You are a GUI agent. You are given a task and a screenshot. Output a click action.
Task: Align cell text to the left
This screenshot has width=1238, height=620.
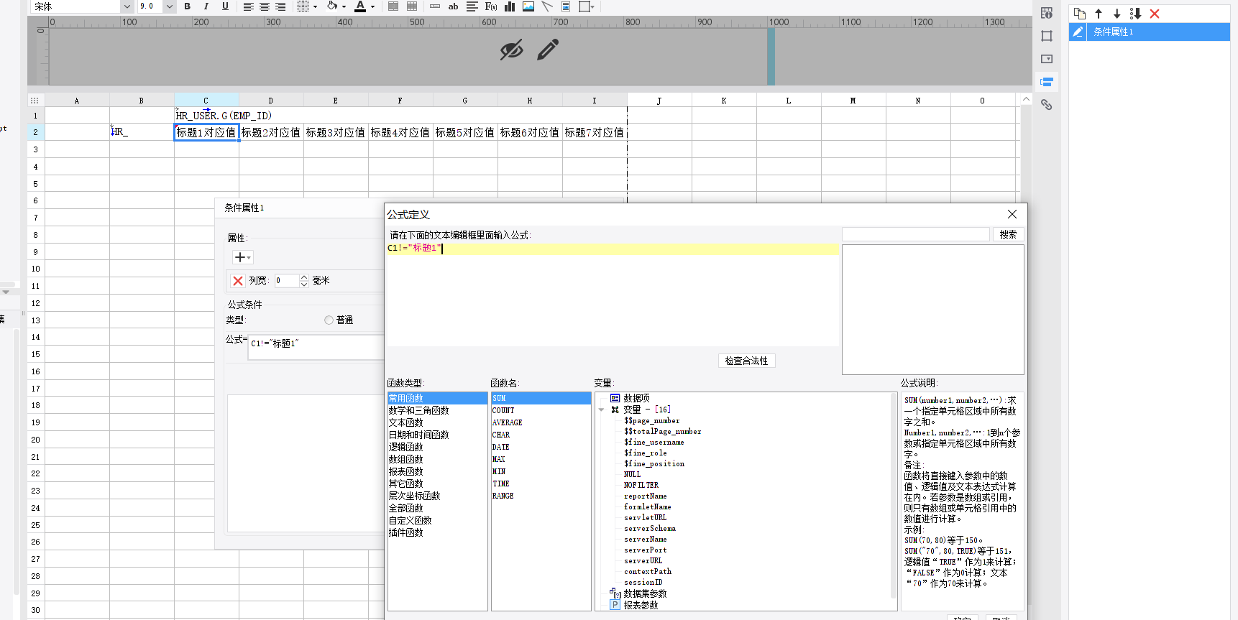249,6
